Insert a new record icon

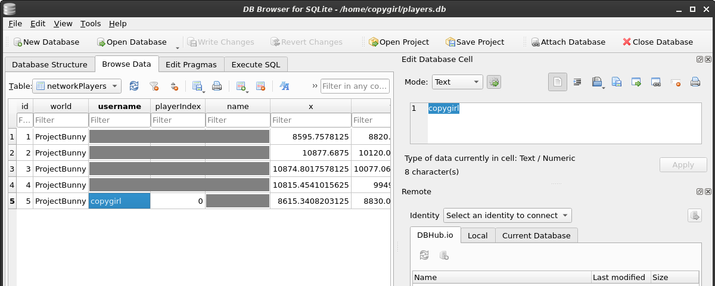(241, 86)
